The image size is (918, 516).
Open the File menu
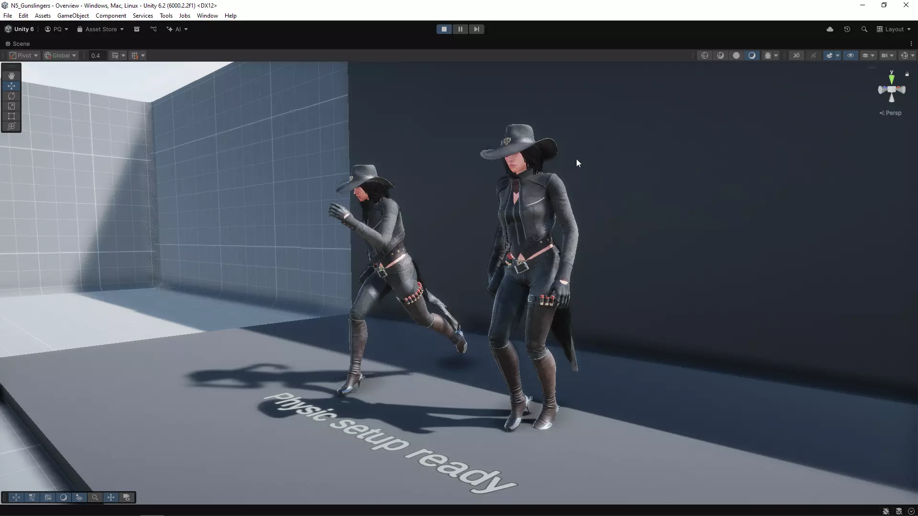coord(8,16)
